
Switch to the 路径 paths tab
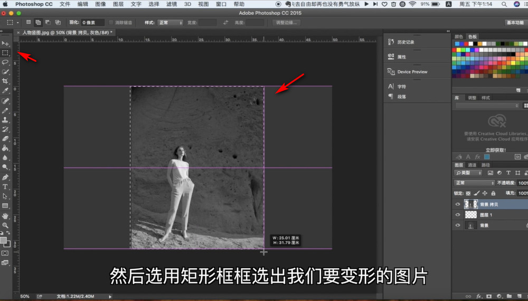coord(486,165)
